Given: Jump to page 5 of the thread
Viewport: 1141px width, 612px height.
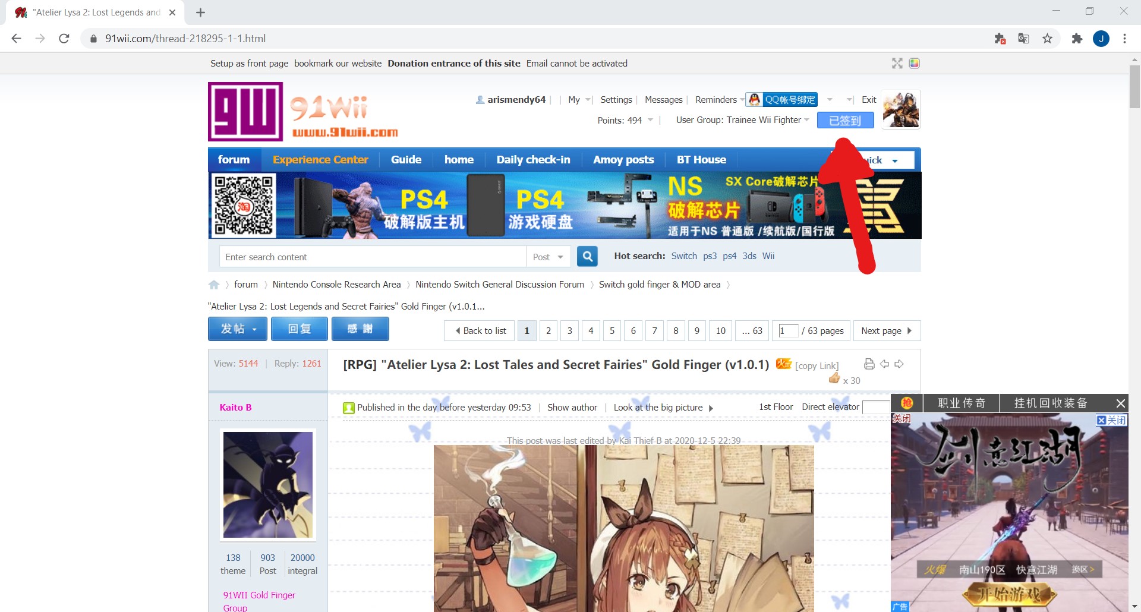Looking at the screenshot, I should tap(612, 331).
